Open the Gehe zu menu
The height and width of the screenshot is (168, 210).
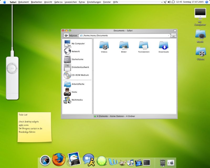[58, 2]
